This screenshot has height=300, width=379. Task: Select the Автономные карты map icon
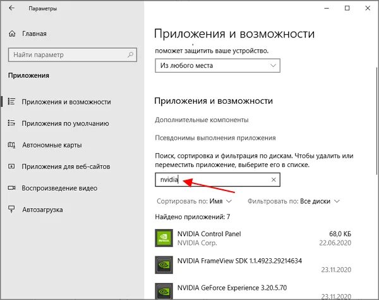[x=11, y=145]
